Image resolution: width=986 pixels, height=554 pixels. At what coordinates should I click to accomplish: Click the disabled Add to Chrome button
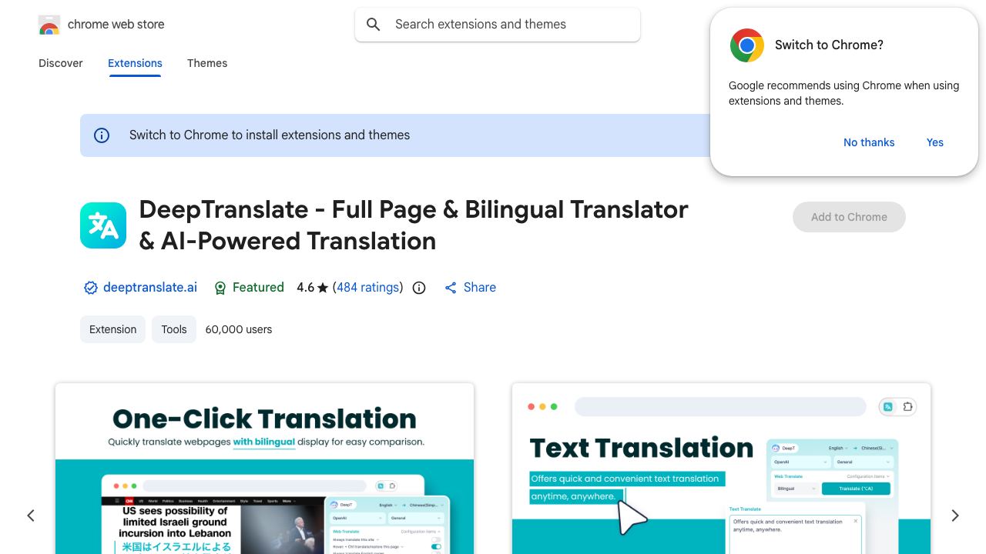point(849,217)
